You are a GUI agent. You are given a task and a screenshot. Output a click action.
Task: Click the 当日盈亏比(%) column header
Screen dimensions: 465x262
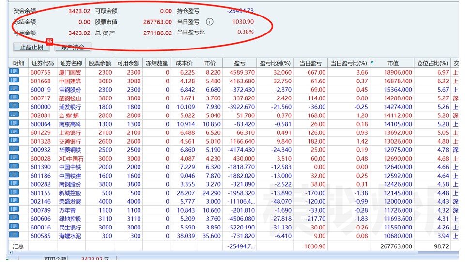348,63
